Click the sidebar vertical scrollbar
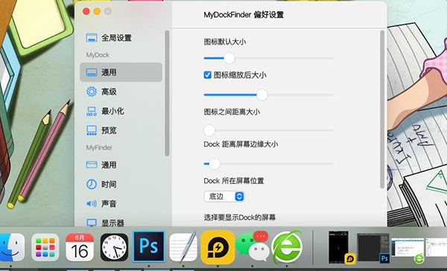The image size is (447, 271). [167, 93]
